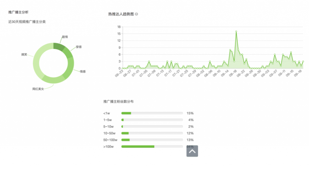This screenshot has width=309, height=170.
Task: Click the 网红美女 label below the donut
Action: coord(38,89)
